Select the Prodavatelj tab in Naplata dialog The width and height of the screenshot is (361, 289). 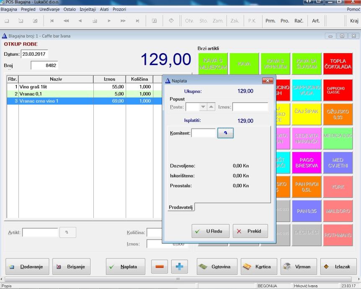[x=181, y=207]
